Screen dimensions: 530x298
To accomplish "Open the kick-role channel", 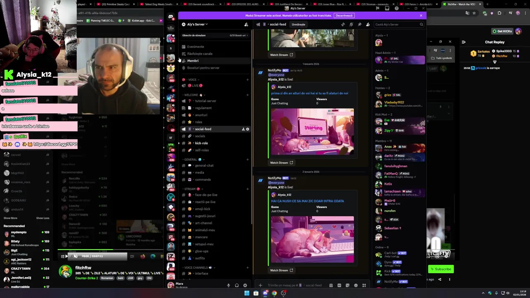I will (x=215, y=143).
